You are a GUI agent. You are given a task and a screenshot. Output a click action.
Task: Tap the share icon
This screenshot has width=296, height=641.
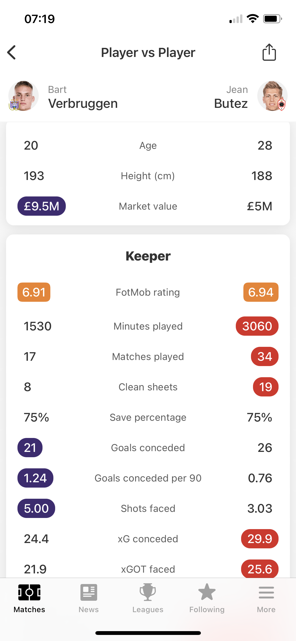click(x=269, y=52)
